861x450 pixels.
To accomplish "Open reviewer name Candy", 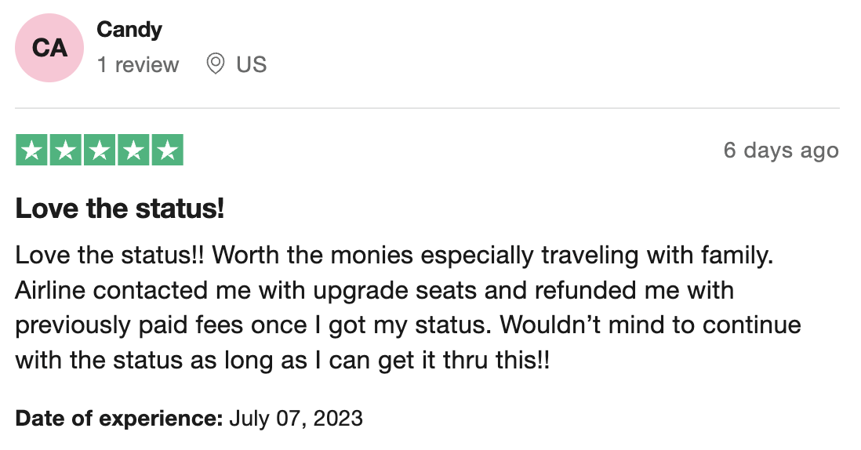I will tap(129, 30).
